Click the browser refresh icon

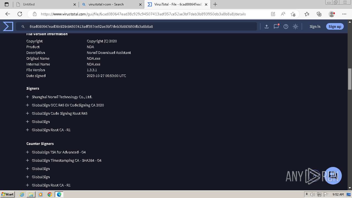coord(20,14)
